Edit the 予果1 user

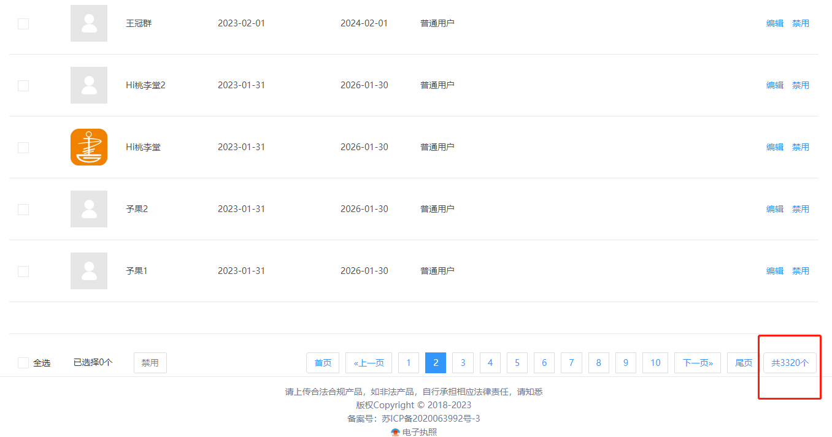[775, 271]
